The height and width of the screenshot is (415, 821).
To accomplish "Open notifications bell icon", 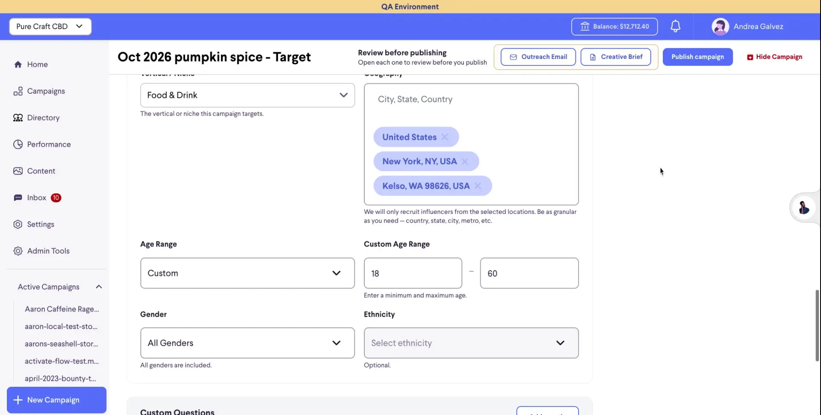I will click(x=675, y=27).
